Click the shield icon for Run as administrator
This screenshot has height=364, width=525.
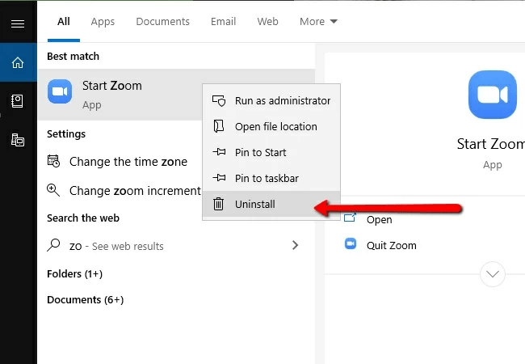(x=219, y=100)
